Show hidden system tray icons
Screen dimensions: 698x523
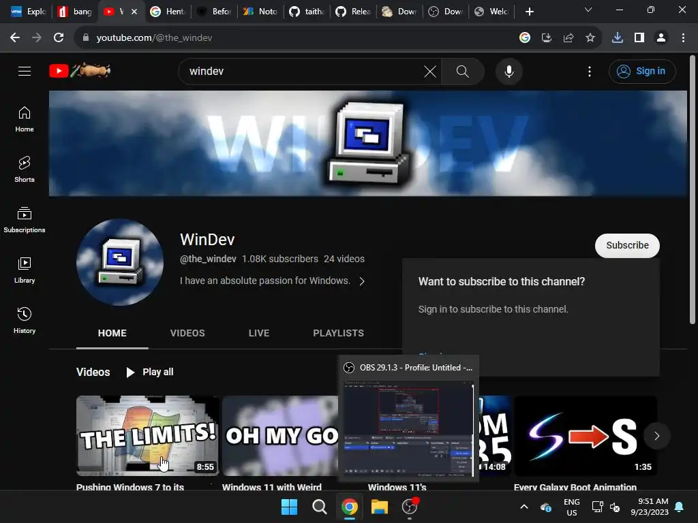pos(524,507)
